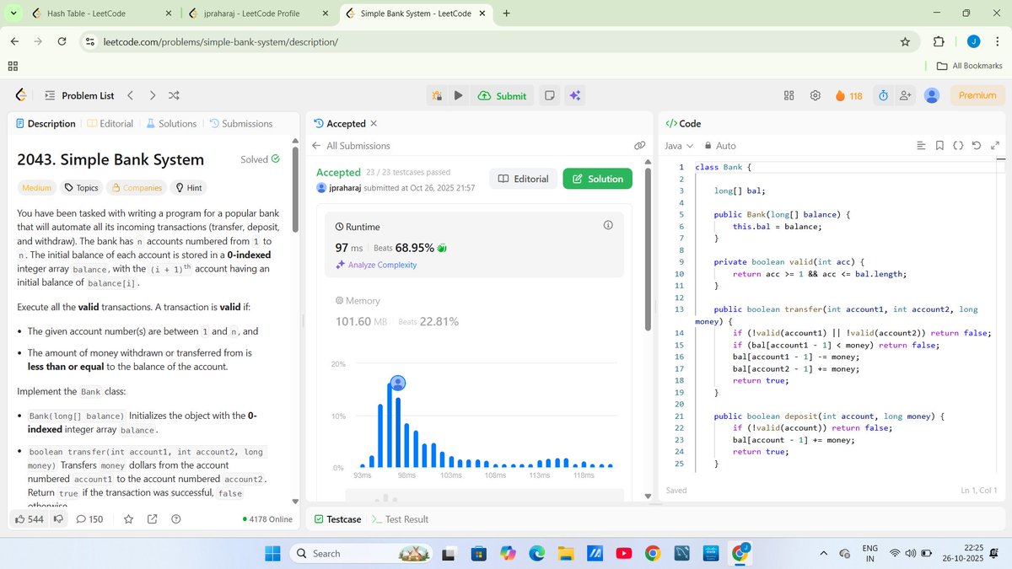1012x569 pixels.
Task: Open the Companies tag
Action: pyautogui.click(x=137, y=188)
